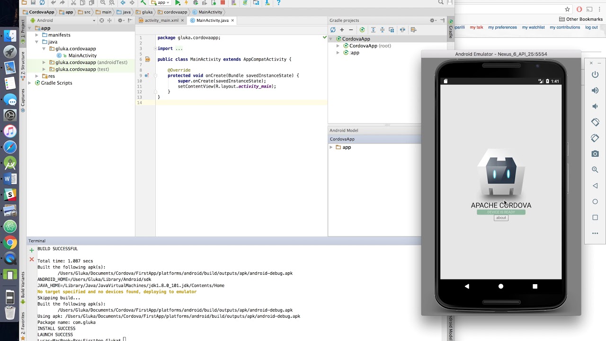Click emulator volume down button
The height and width of the screenshot is (341, 606).
point(595,106)
